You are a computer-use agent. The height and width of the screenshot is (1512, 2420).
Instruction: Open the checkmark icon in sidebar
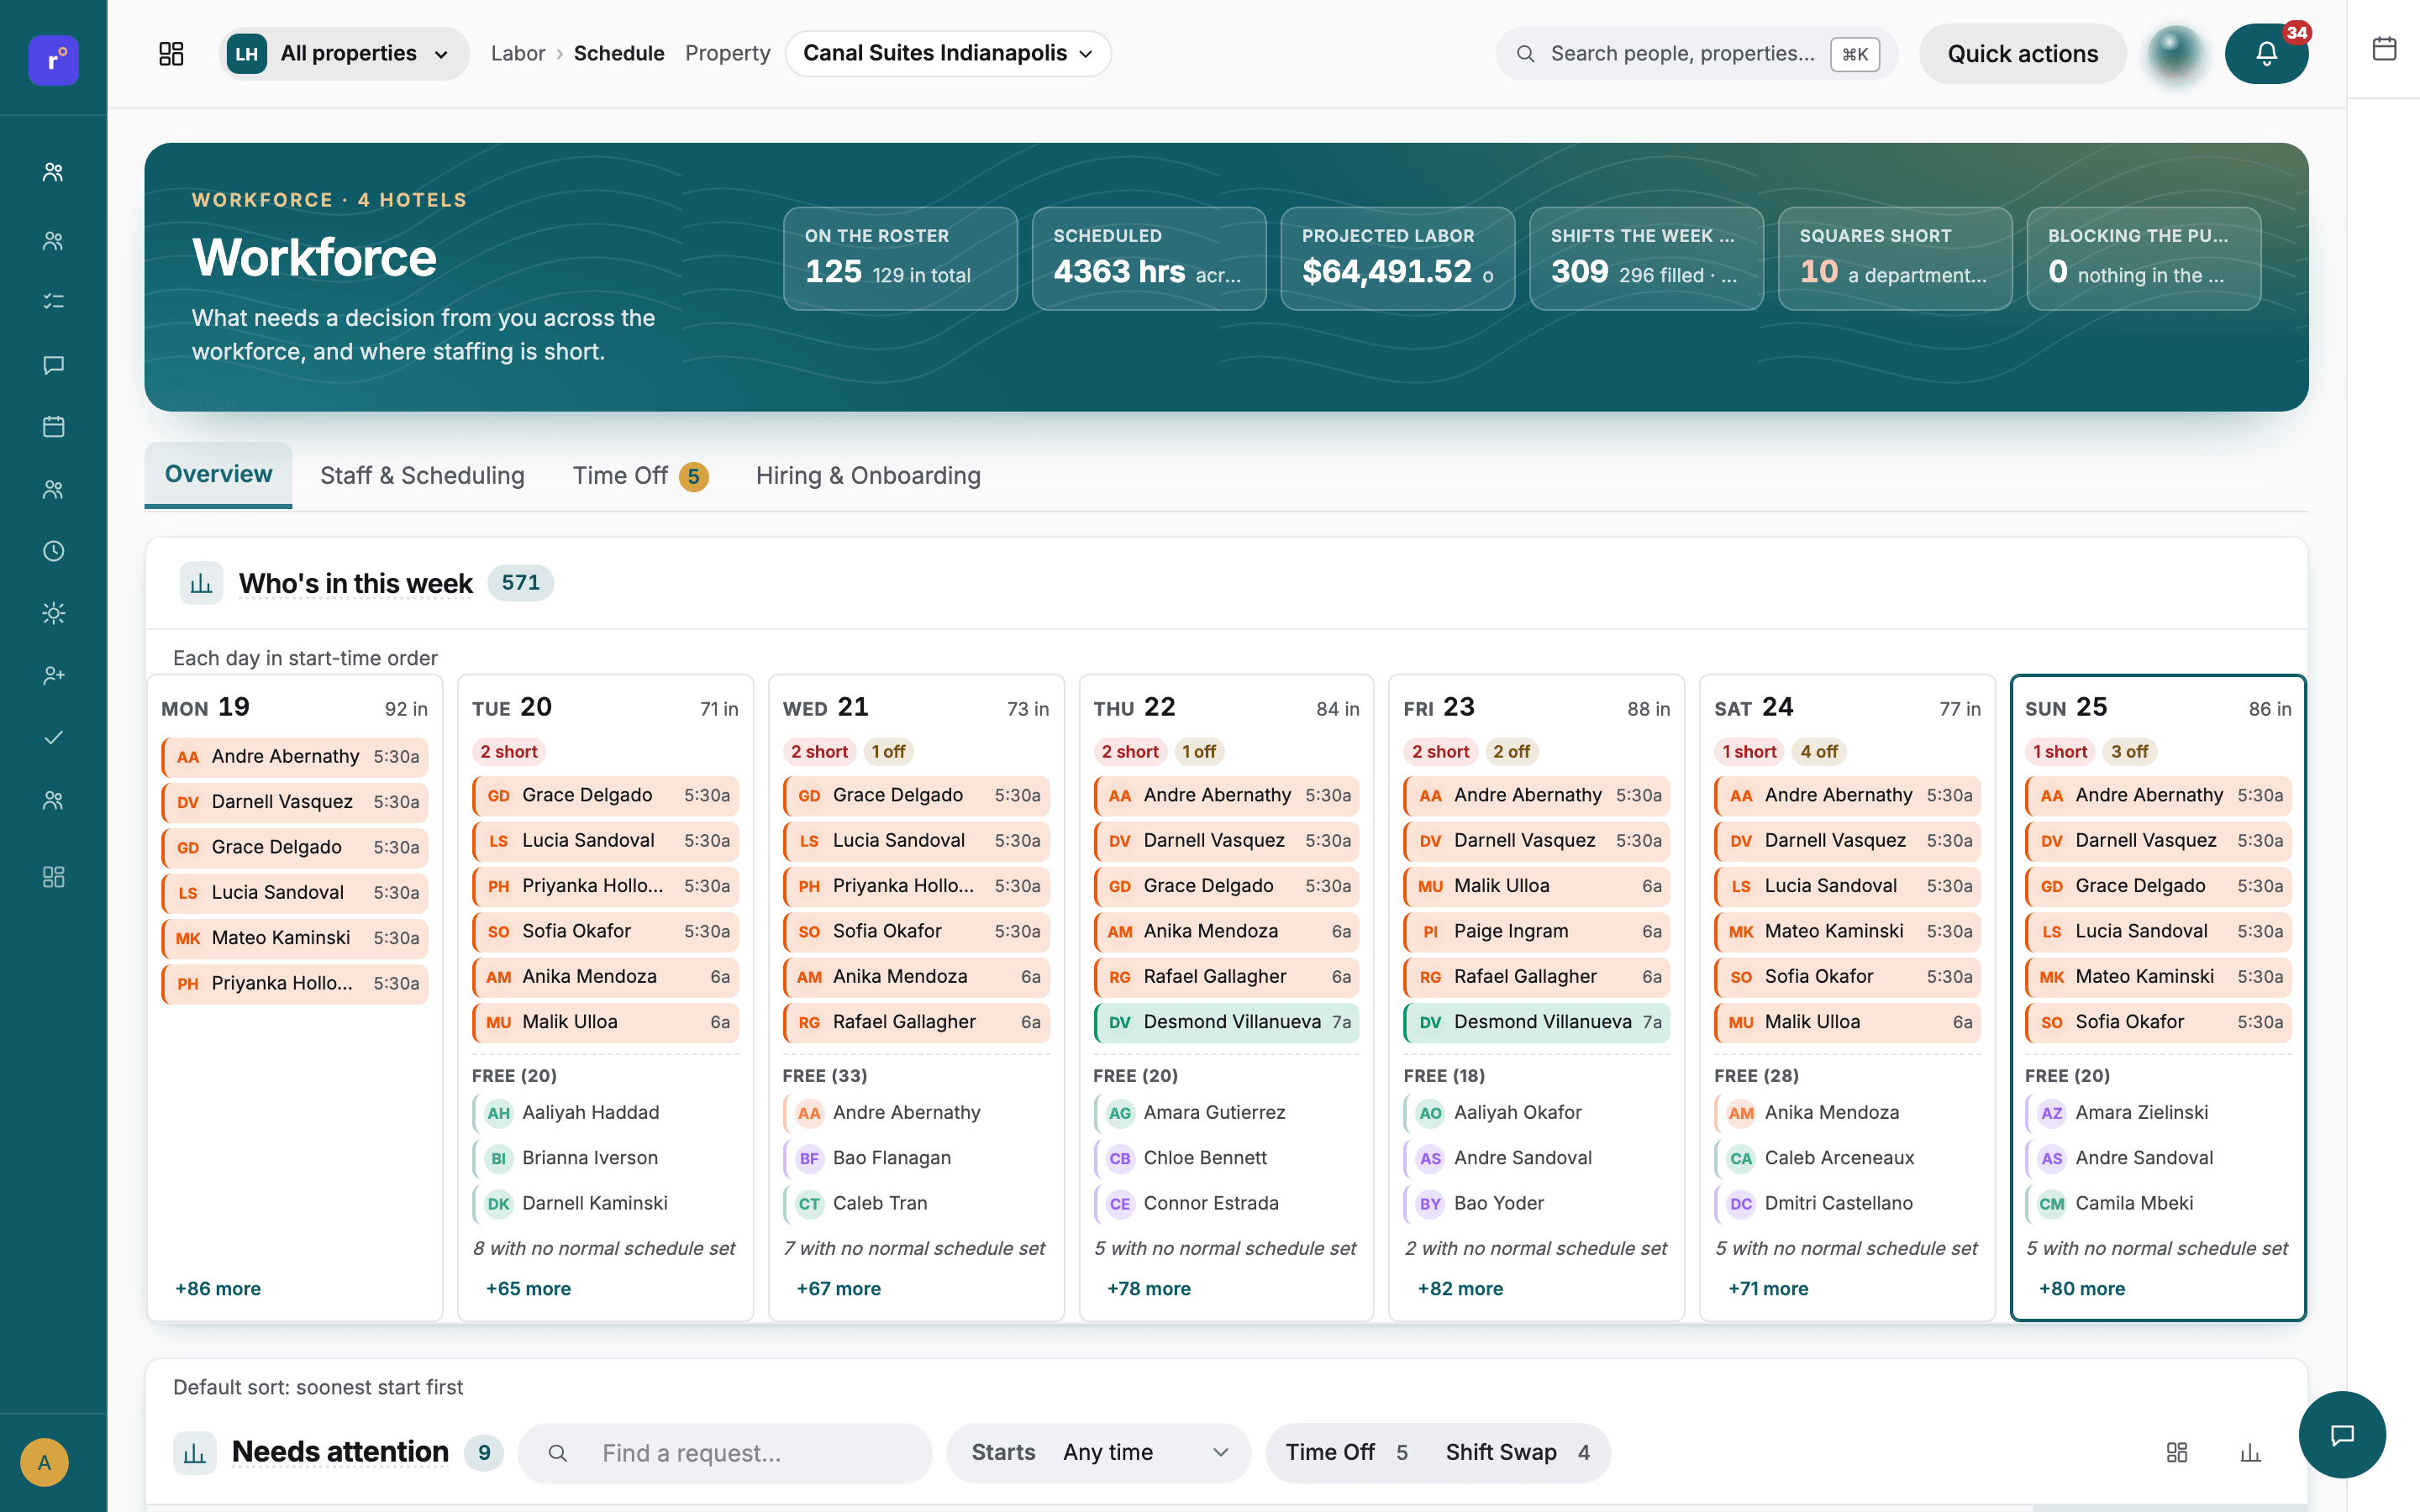coord(54,738)
